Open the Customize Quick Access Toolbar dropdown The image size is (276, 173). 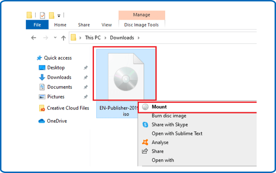coord(59,16)
